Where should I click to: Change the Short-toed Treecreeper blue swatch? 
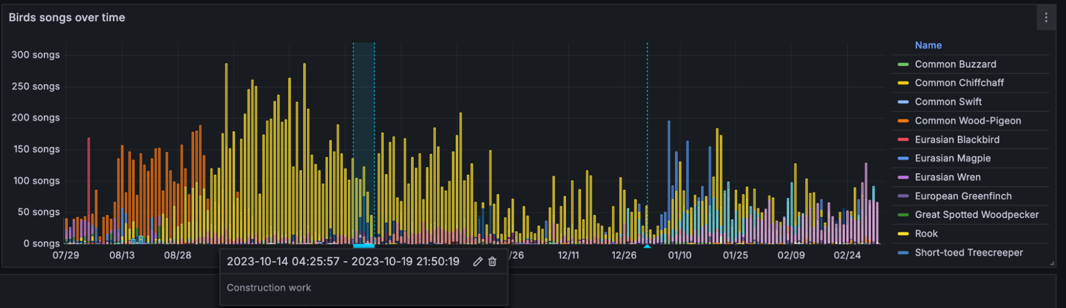click(903, 253)
